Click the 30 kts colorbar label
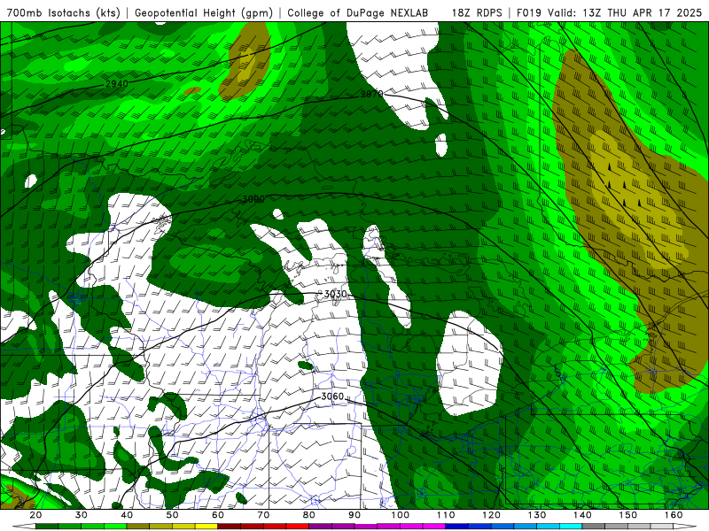 [x=82, y=515]
